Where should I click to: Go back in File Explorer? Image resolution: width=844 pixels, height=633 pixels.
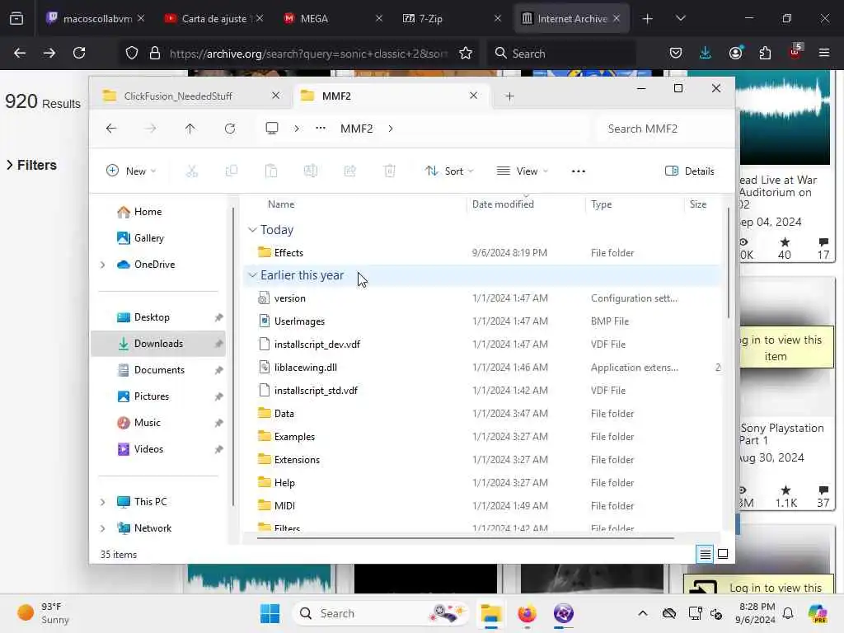tap(111, 129)
